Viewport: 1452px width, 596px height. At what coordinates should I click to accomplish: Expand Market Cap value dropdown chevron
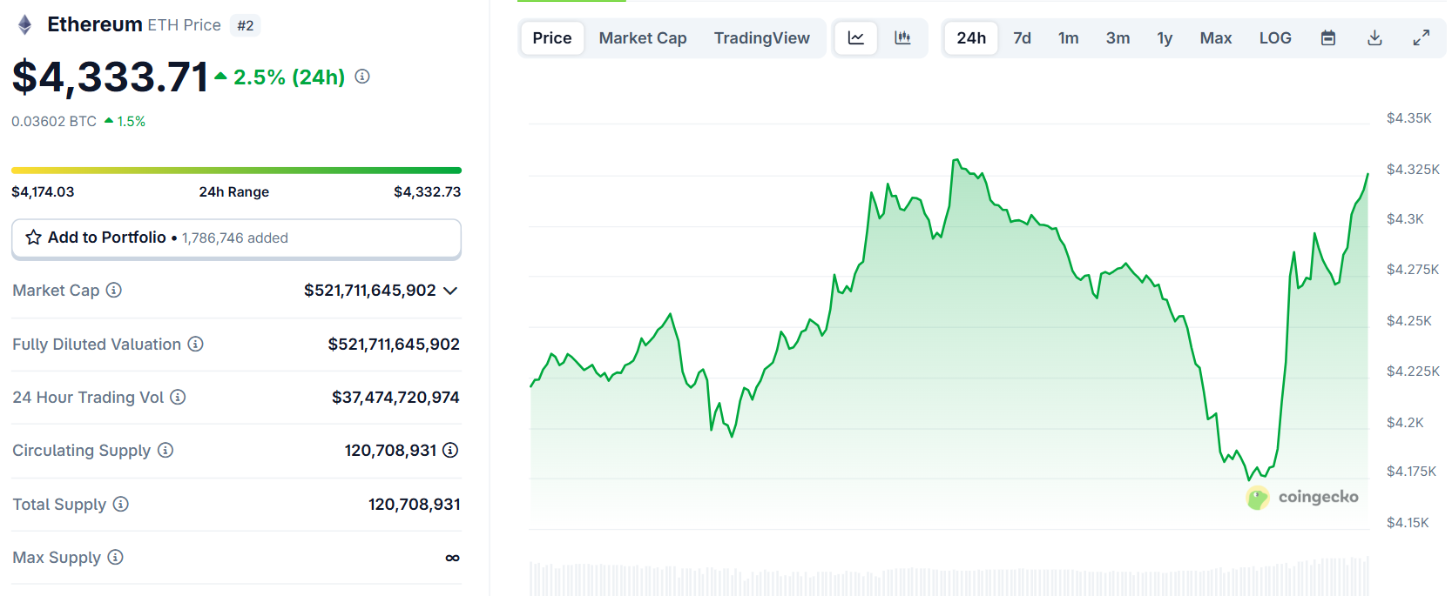click(450, 291)
